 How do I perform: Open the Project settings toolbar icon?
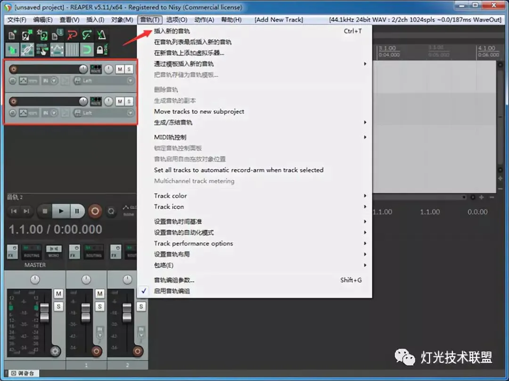[57, 35]
